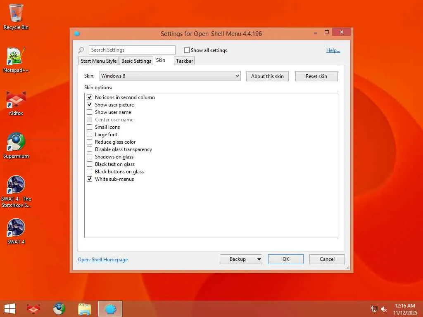Click the search magnifier icon
This screenshot has width=423, height=317.
(81, 50)
